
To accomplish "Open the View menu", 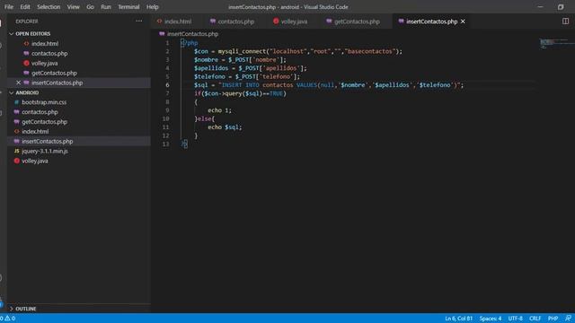I will tap(73, 7).
